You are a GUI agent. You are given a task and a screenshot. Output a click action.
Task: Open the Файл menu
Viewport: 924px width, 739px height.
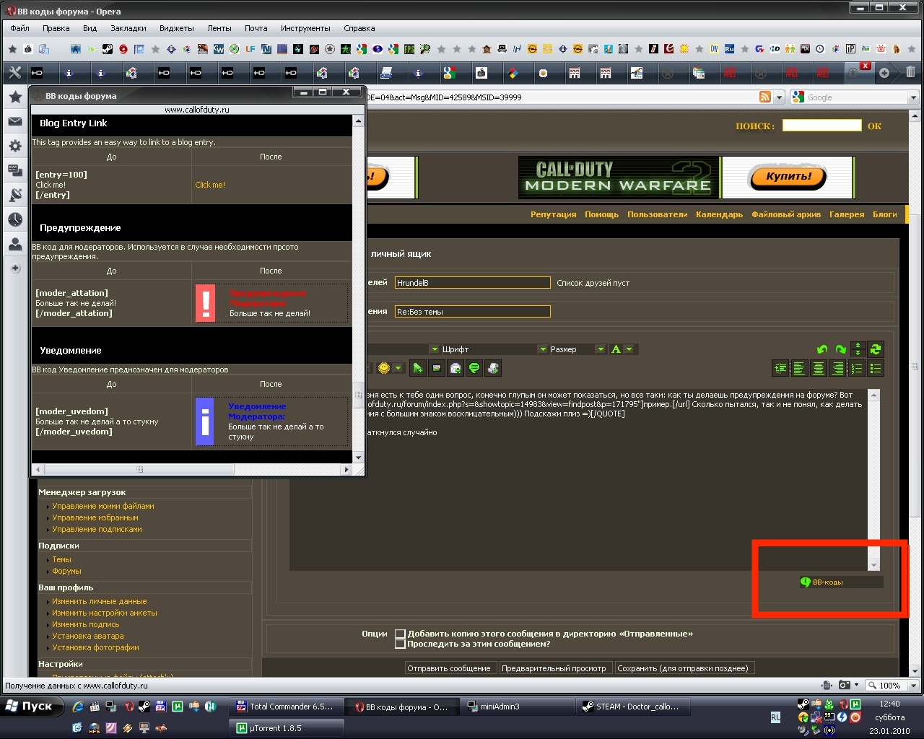click(20, 28)
